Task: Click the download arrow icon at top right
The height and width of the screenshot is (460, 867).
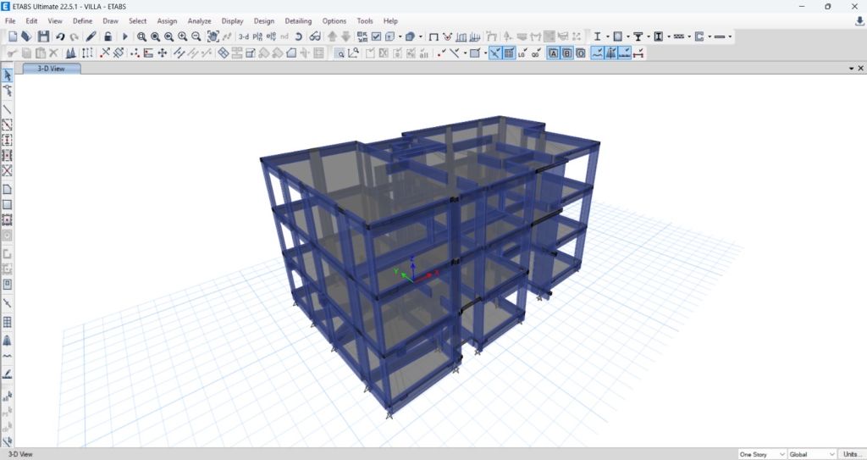Action: click(859, 21)
